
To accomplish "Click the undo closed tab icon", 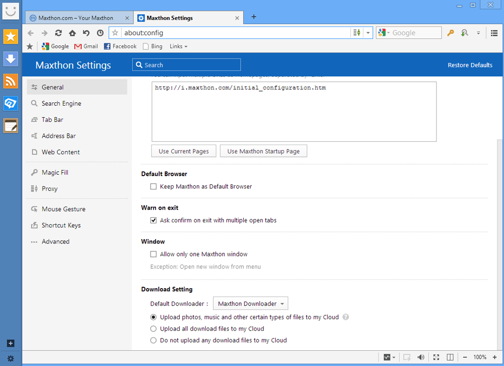I will [x=86, y=33].
